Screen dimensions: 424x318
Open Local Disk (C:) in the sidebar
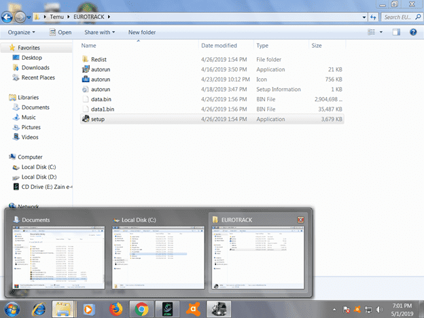click(39, 167)
